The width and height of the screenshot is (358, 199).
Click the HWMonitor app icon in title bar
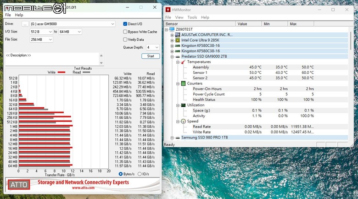pos(168,10)
